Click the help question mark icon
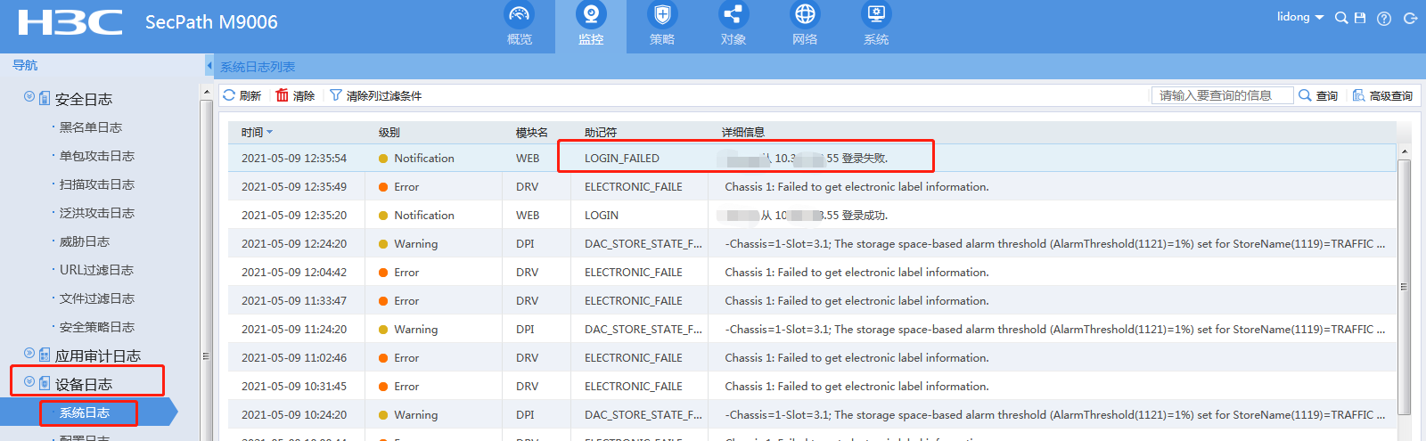 tap(1384, 19)
